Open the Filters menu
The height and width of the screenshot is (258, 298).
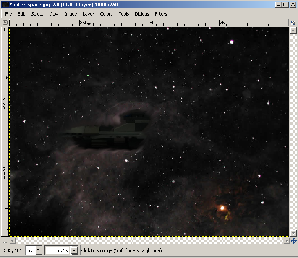tap(161, 14)
